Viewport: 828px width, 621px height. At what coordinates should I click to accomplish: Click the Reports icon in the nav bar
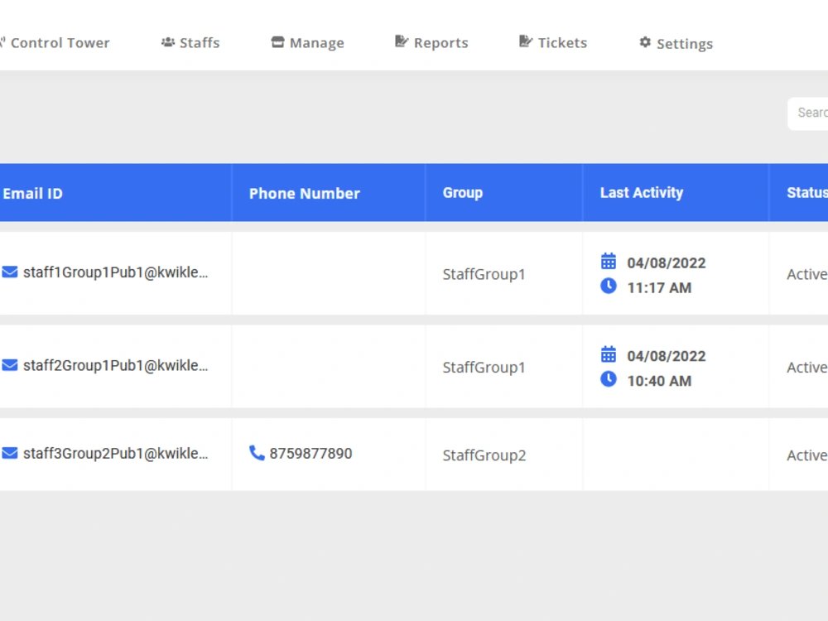tap(402, 41)
